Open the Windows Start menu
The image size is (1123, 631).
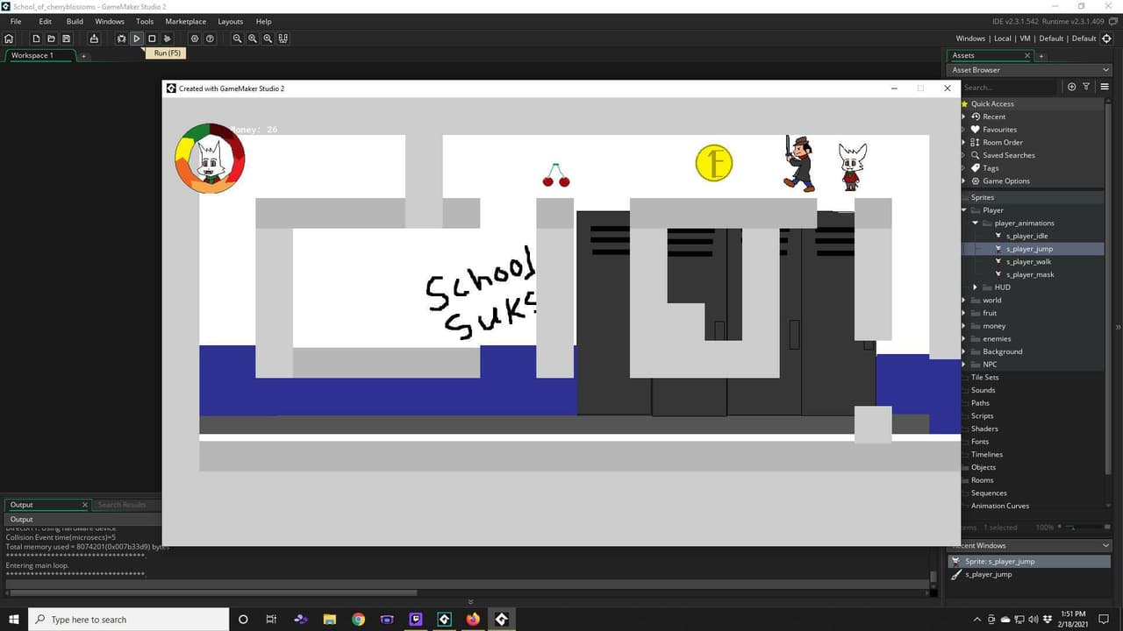coord(14,620)
